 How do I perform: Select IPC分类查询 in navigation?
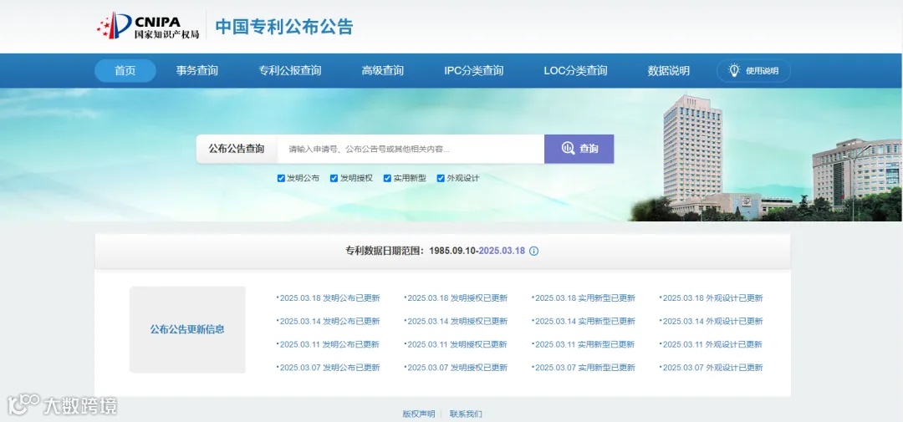(x=473, y=71)
